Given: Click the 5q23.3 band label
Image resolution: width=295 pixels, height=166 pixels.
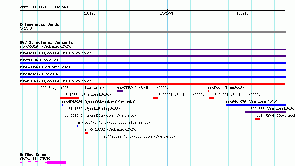Looking at the screenshot, I should 26,28.
